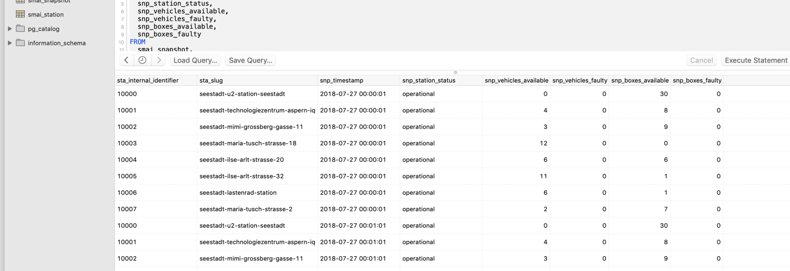This screenshot has width=790, height=271.
Task: Select timestamp cell for row 10007
Action: (x=353, y=209)
